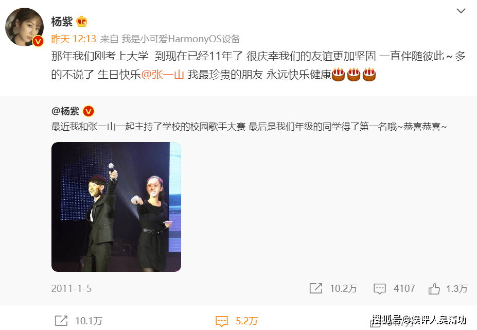The image size is (477, 330).
Task: Click the verified badge beside quoted @杨紫
Action: [x=89, y=111]
